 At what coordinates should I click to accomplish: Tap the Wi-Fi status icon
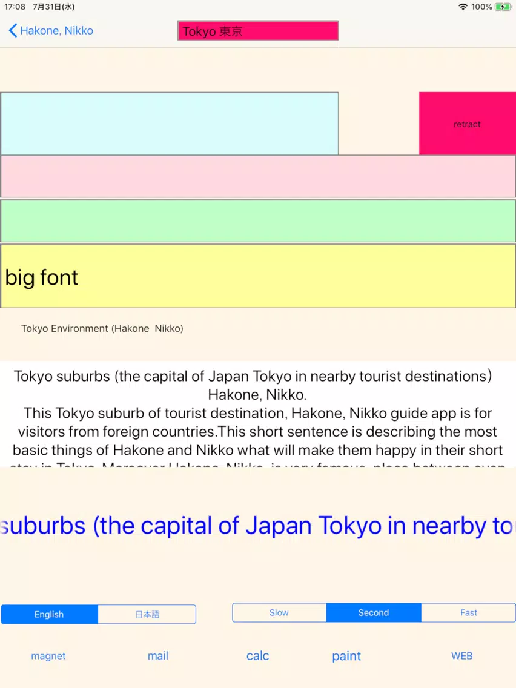[463, 7]
